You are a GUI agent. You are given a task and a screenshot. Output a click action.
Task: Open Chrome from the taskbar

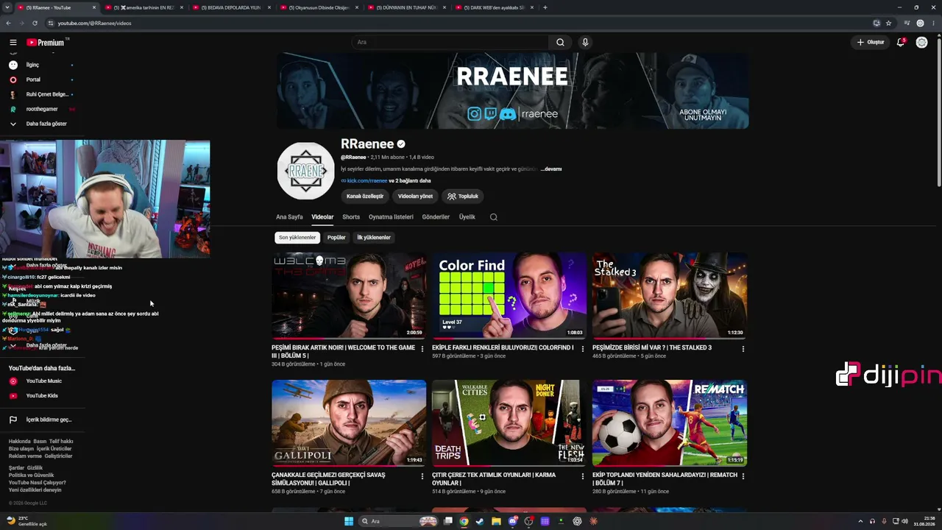tap(464, 521)
